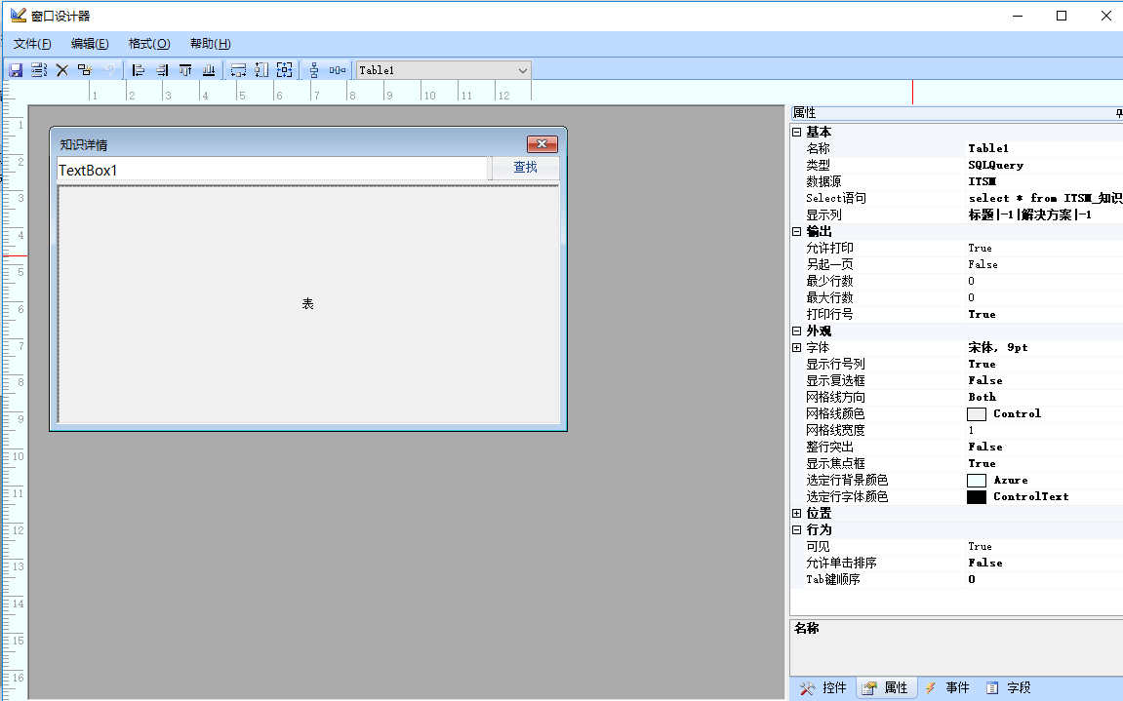Click the Make Same Height icon
Image resolution: width=1123 pixels, height=701 pixels.
[x=261, y=70]
